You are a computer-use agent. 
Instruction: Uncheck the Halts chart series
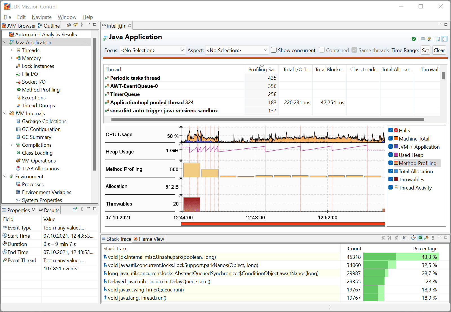coord(391,130)
